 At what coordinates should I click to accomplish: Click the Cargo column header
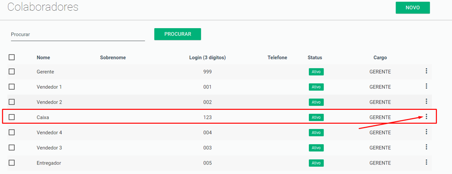tap(380, 58)
